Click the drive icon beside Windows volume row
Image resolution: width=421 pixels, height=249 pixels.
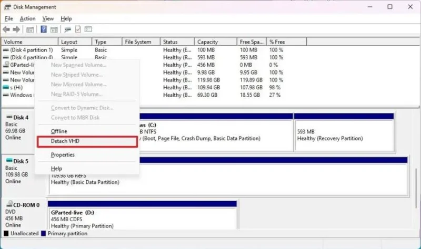[x=6, y=95]
